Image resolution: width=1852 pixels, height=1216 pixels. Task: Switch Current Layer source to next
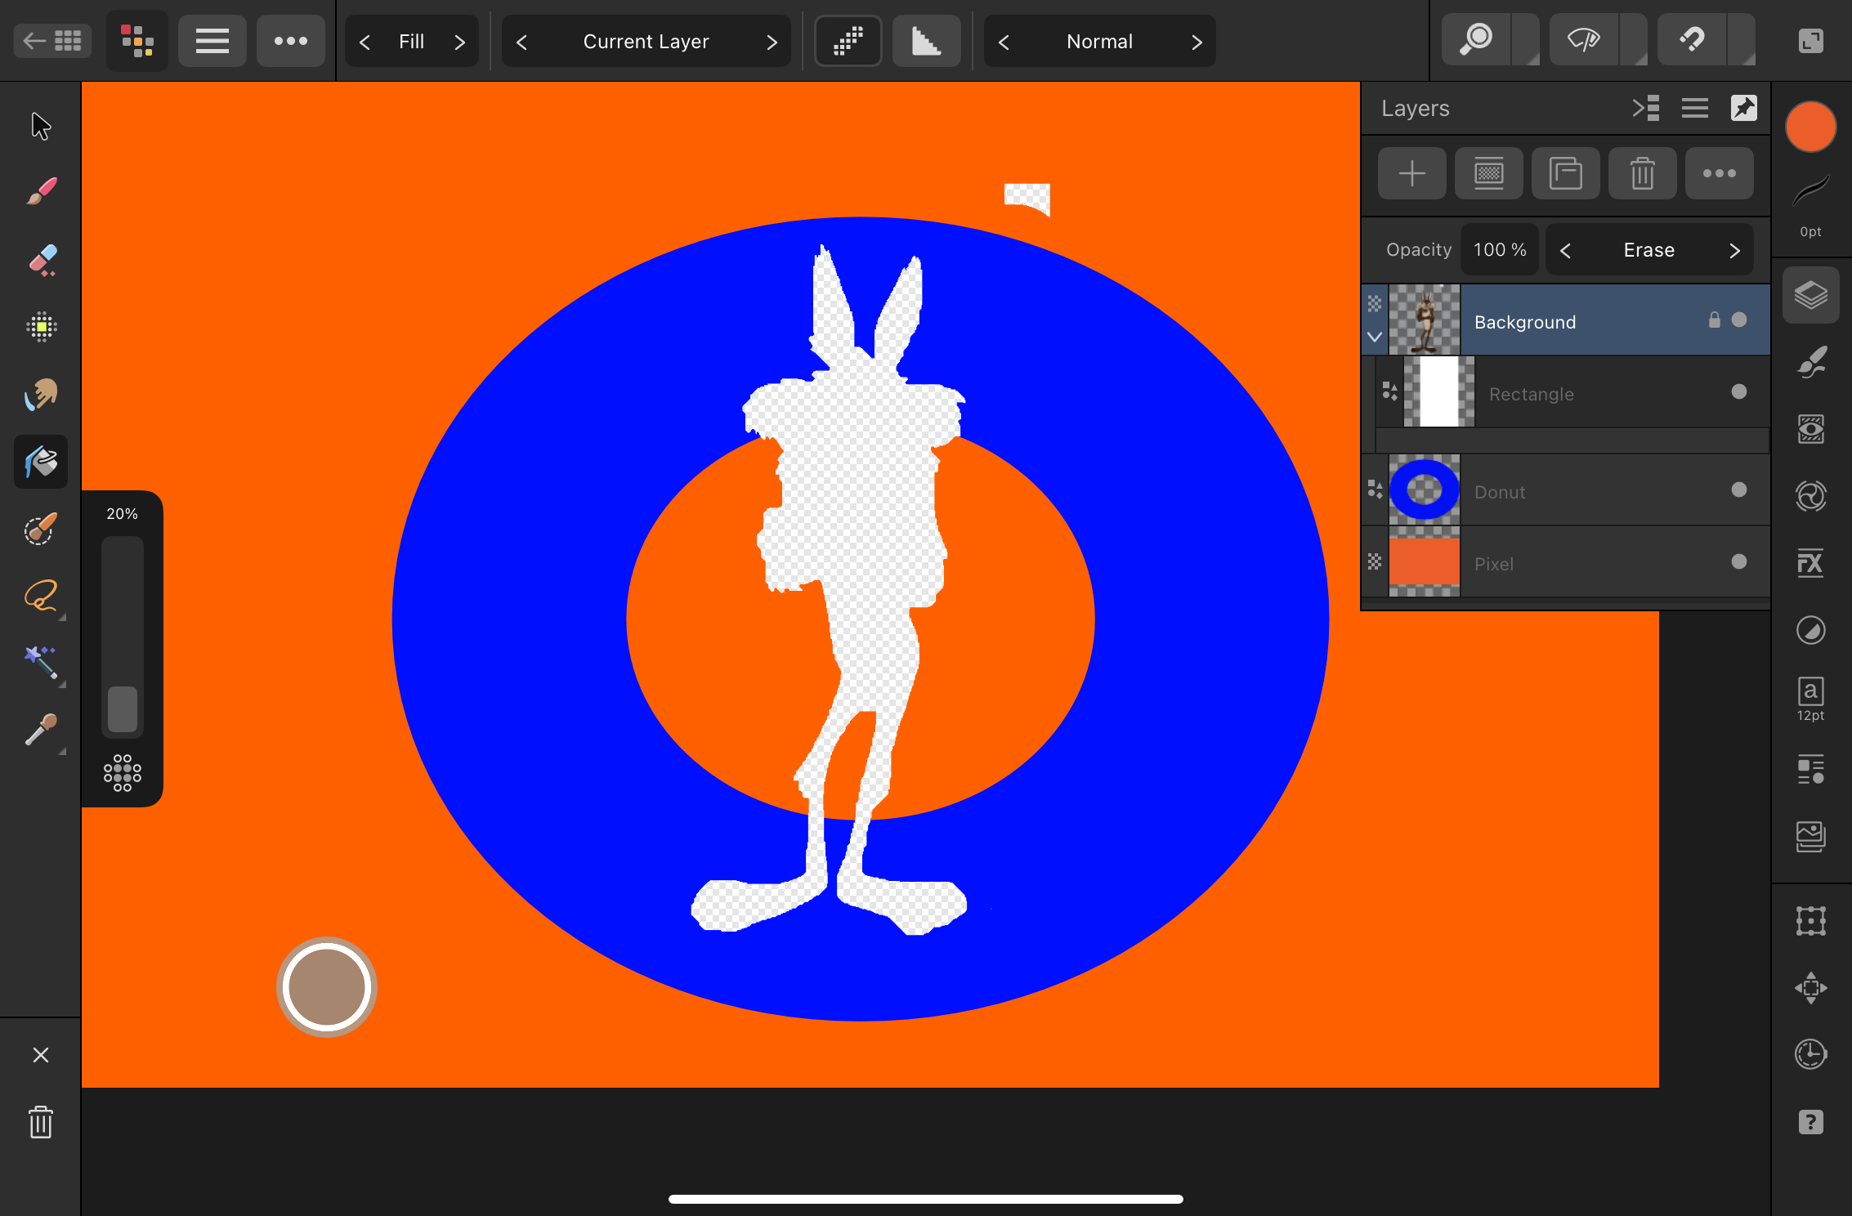coord(772,42)
